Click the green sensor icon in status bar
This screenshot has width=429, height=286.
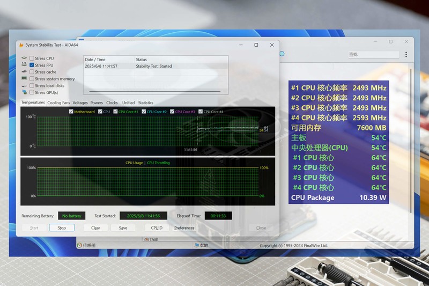coord(79,245)
